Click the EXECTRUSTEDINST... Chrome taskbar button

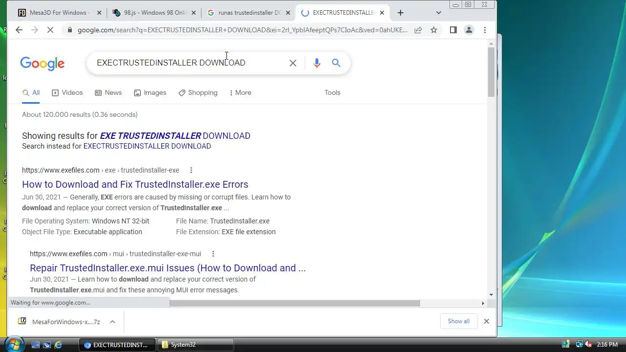coord(117,345)
